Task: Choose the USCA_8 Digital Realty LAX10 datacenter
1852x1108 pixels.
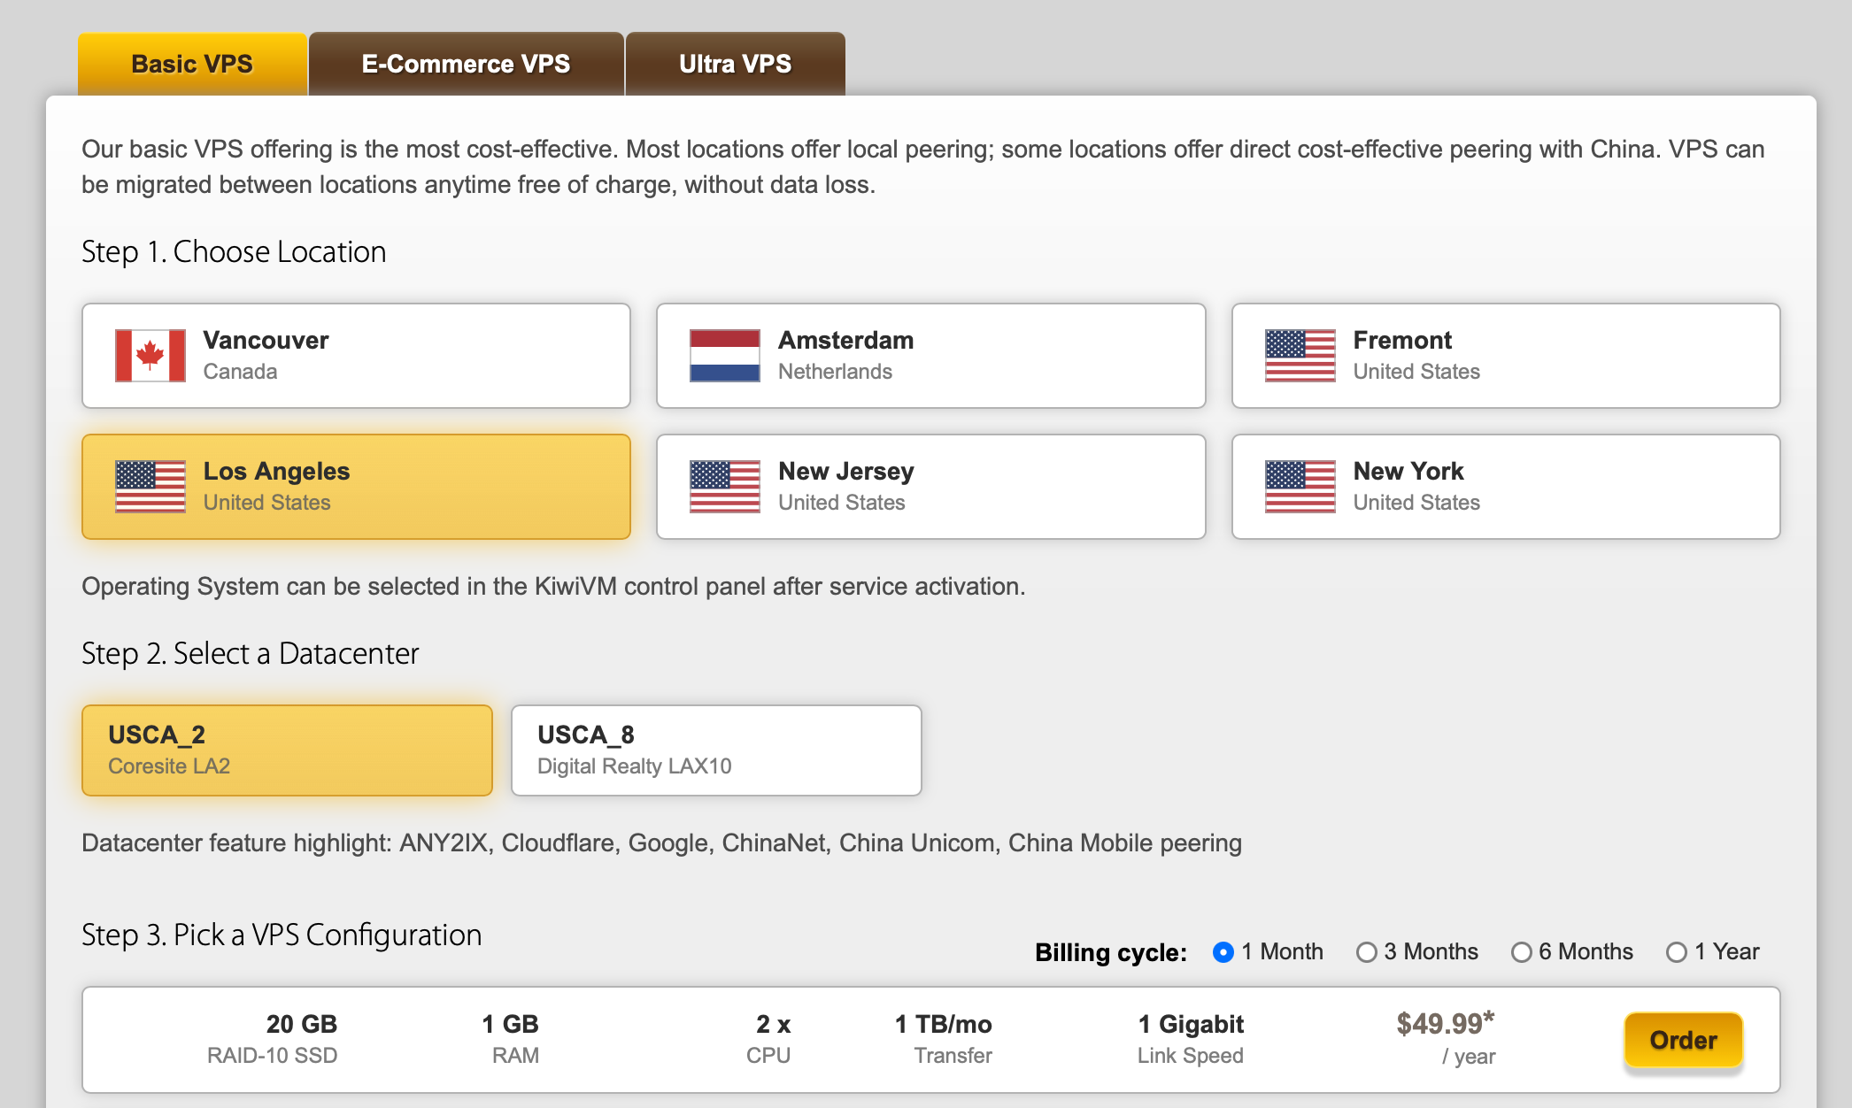Action: pos(715,750)
